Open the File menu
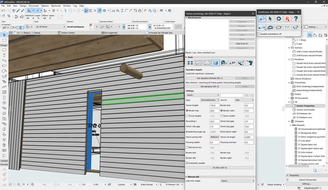328x190 pixels. (3, 6)
